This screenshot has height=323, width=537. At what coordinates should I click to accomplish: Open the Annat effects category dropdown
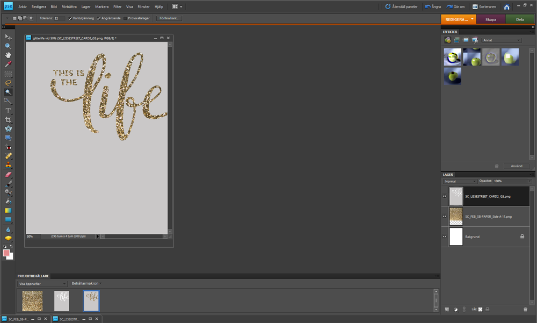click(502, 40)
